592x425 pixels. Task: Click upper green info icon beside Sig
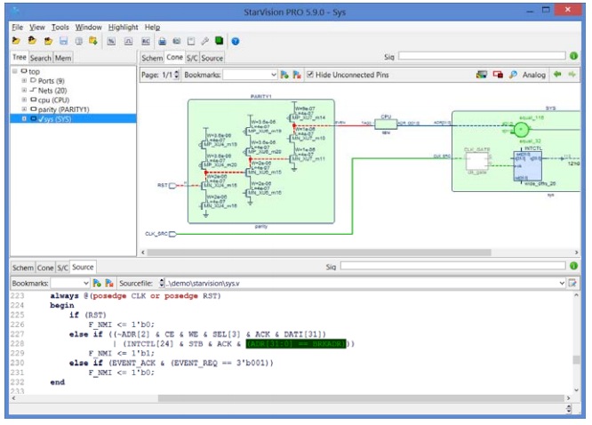pos(574,56)
